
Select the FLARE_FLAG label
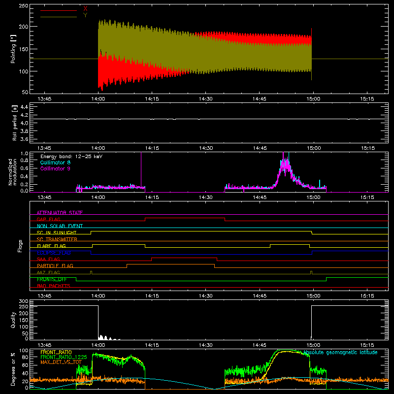coord(51,245)
